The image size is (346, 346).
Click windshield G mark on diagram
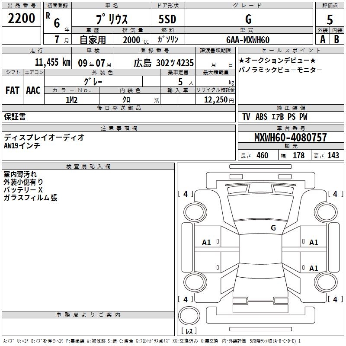(x=273, y=228)
